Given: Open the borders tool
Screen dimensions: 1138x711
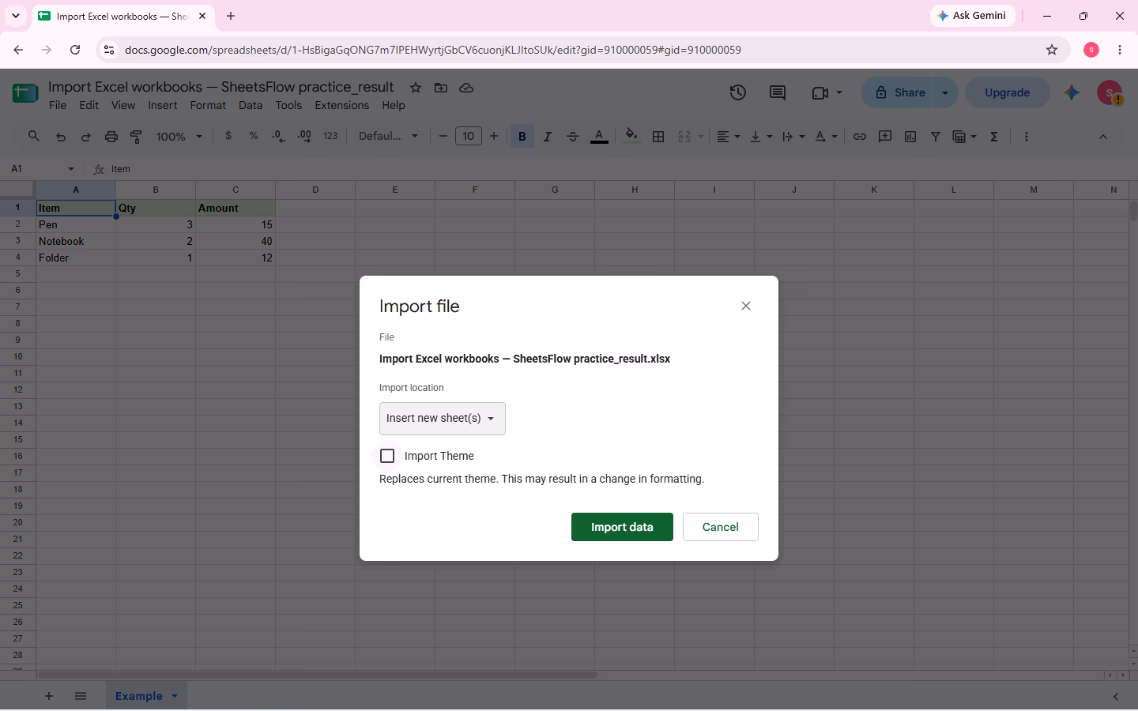Looking at the screenshot, I should (x=658, y=137).
